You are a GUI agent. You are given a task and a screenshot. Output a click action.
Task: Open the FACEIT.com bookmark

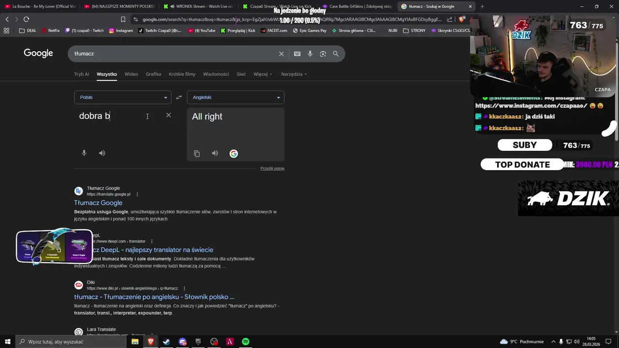pyautogui.click(x=273, y=30)
